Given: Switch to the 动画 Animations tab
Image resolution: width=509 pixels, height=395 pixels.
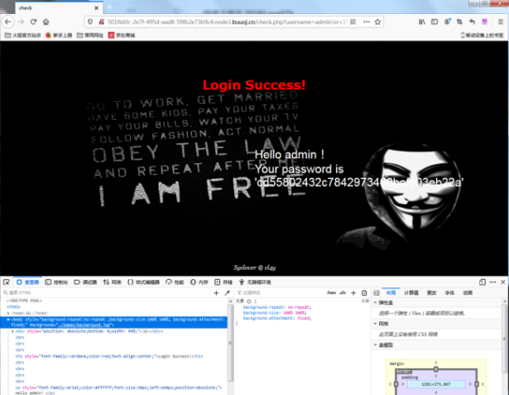Looking at the screenshot, I should (x=468, y=292).
